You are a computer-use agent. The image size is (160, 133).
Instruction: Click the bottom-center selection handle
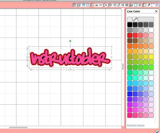click(x=70, y=68)
